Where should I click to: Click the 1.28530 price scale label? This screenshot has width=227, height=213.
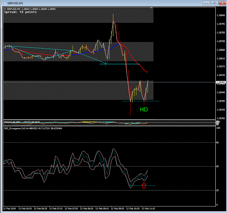221,75
